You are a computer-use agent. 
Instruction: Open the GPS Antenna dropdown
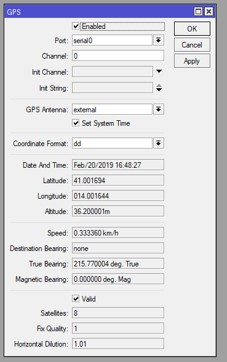[x=159, y=109]
